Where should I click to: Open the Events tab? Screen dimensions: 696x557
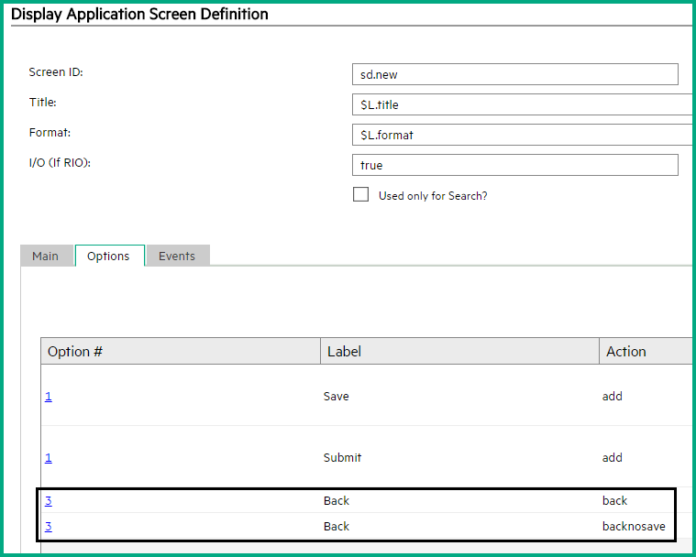177,257
